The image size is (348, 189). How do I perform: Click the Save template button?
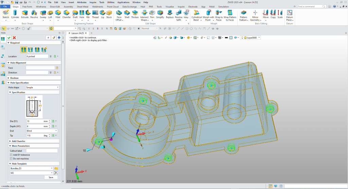(x=51, y=177)
